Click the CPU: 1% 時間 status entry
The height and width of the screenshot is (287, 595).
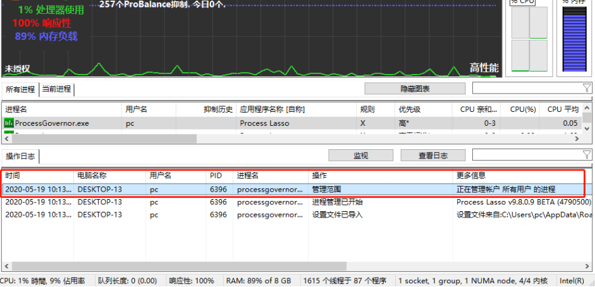42,281
